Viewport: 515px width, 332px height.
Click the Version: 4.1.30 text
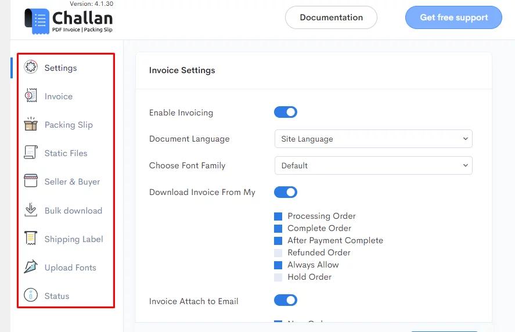click(91, 3)
